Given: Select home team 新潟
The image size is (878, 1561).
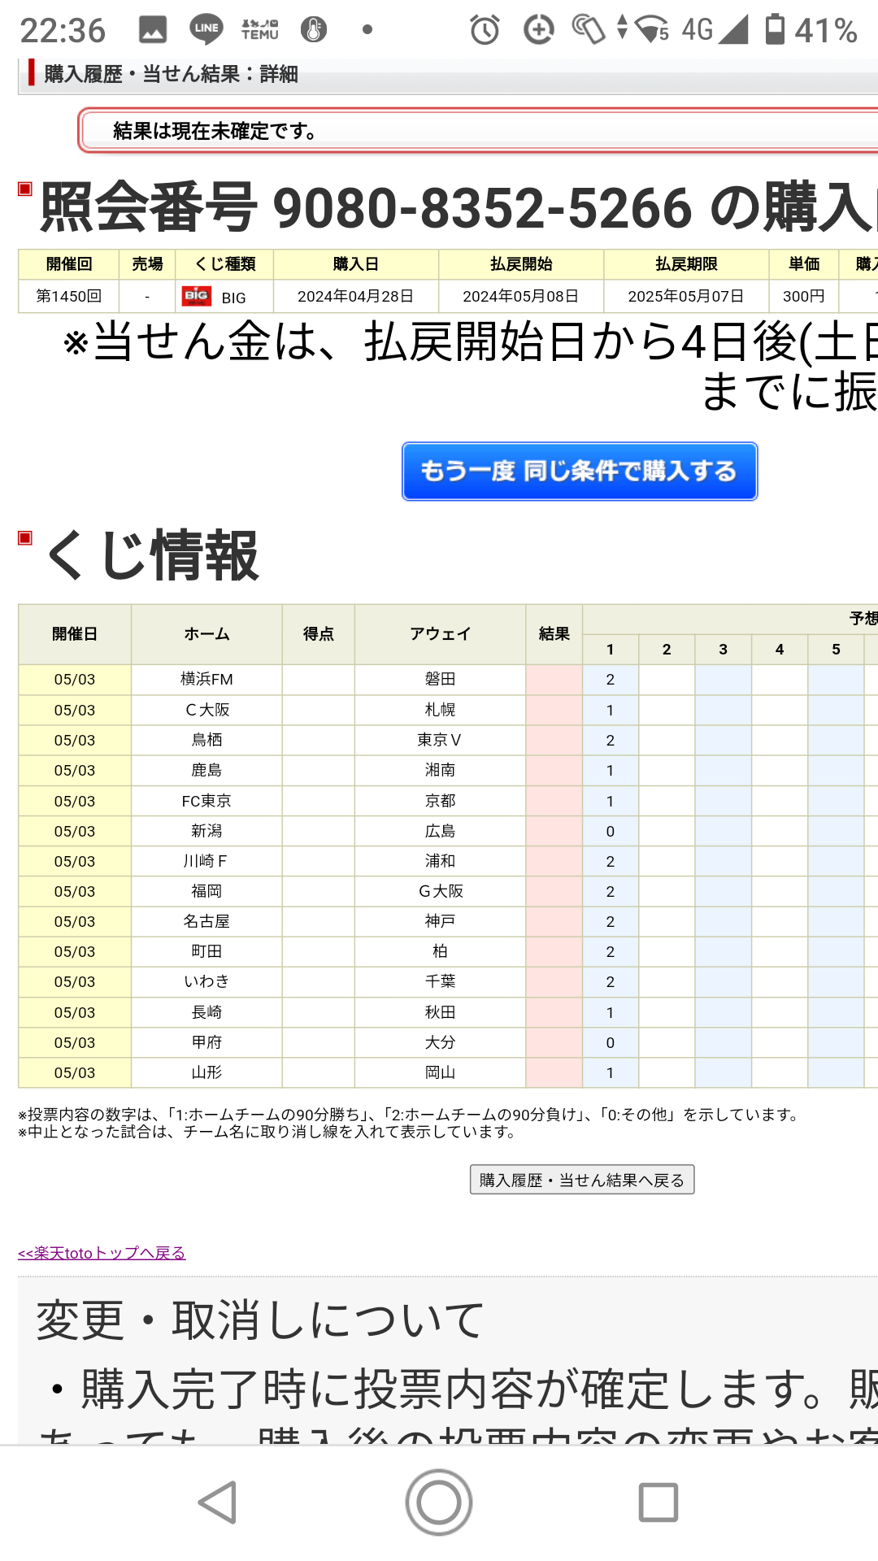Looking at the screenshot, I should point(206,831).
